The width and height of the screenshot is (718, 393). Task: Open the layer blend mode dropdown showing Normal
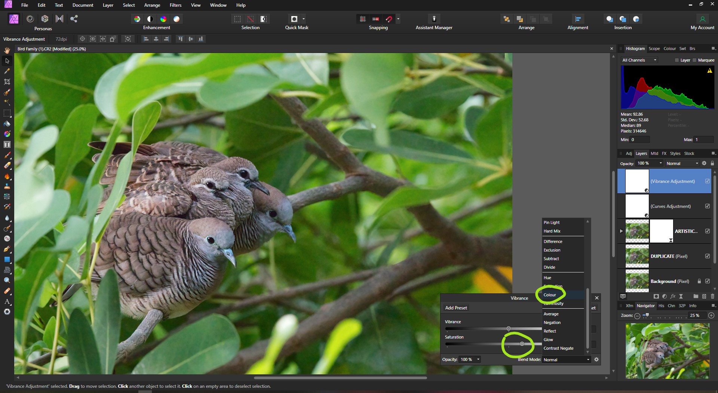681,163
